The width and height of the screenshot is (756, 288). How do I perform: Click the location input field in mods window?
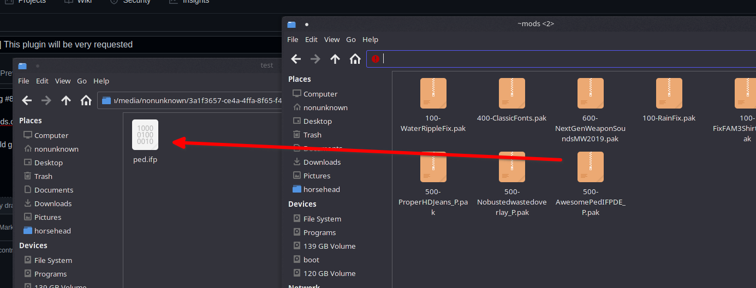(561, 59)
